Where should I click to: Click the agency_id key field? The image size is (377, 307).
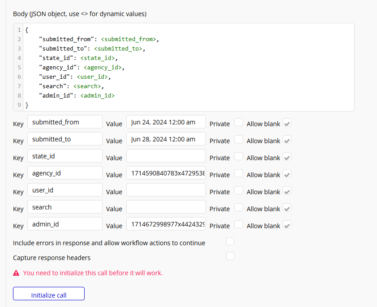(65, 173)
